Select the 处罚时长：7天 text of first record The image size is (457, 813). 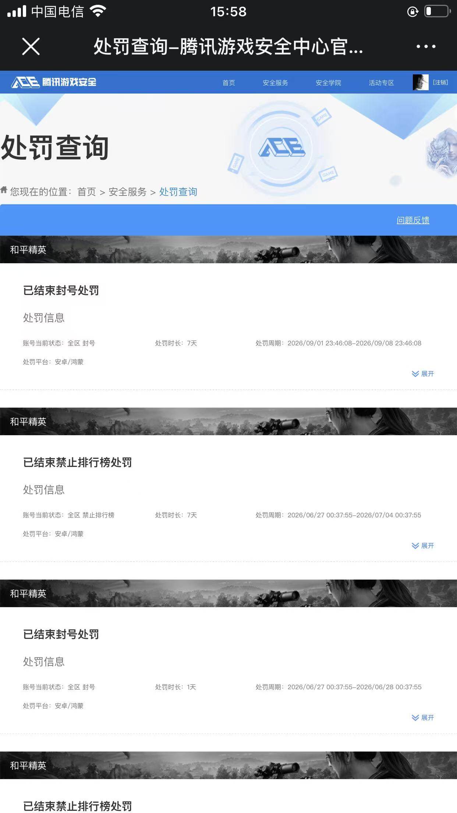(x=176, y=343)
